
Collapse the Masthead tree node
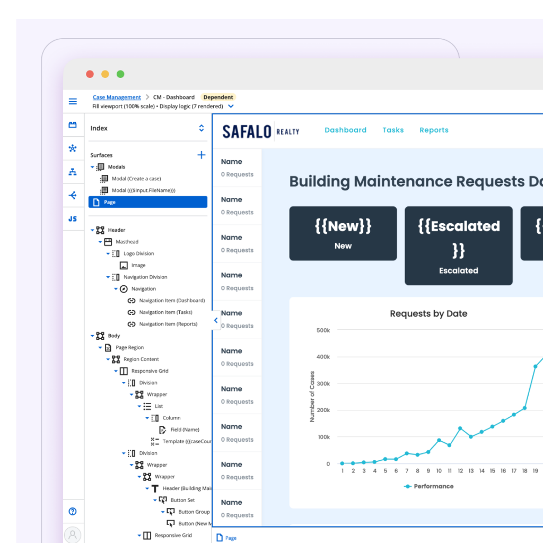(x=100, y=242)
